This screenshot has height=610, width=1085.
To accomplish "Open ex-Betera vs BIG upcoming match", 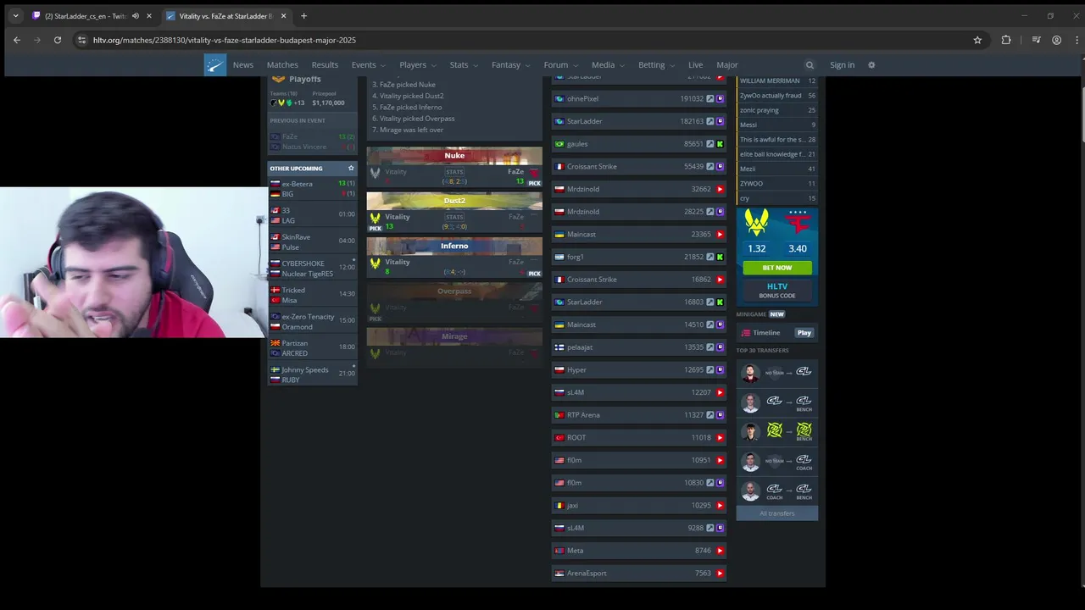I will [312, 189].
